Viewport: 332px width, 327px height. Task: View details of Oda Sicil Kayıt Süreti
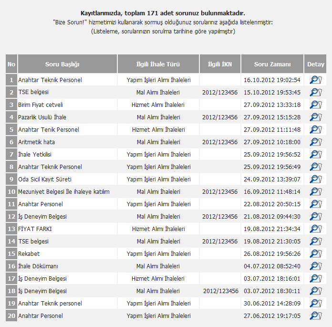(x=316, y=179)
